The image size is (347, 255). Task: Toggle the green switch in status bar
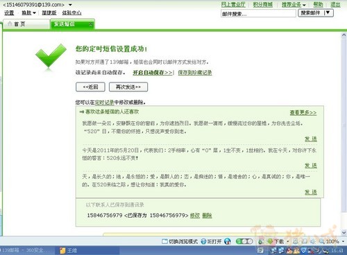244,241
